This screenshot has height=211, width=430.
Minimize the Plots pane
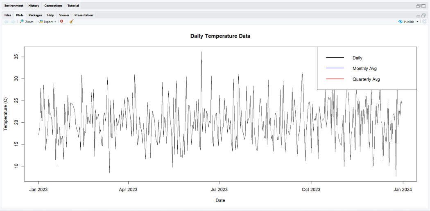tap(418, 16)
